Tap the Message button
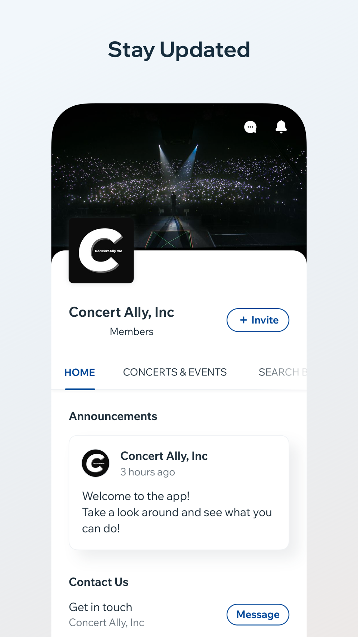The width and height of the screenshot is (358, 637). point(258,614)
